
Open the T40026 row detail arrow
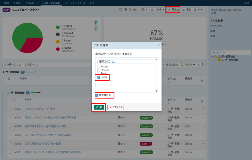tap(203, 144)
